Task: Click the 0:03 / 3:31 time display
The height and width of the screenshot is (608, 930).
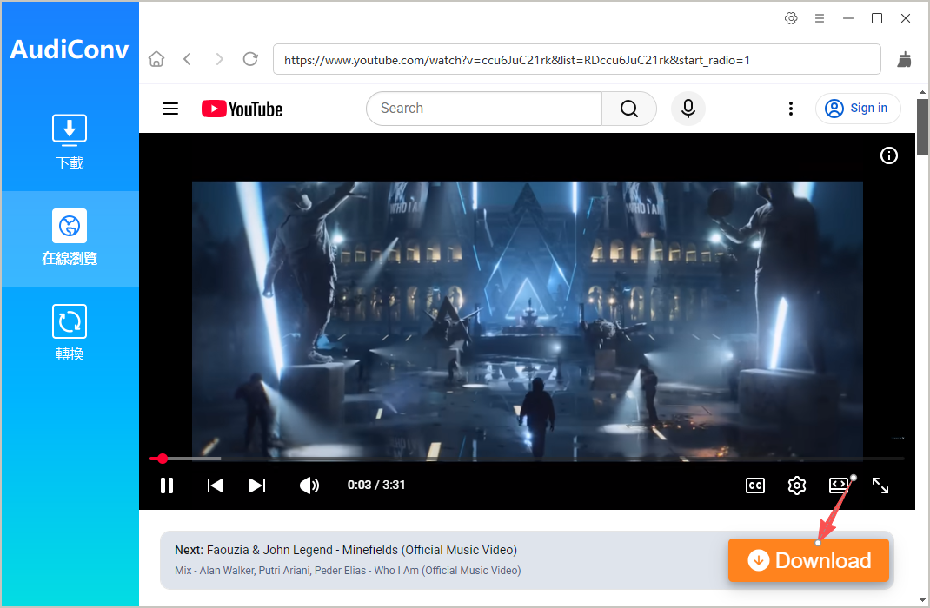Action: [376, 485]
